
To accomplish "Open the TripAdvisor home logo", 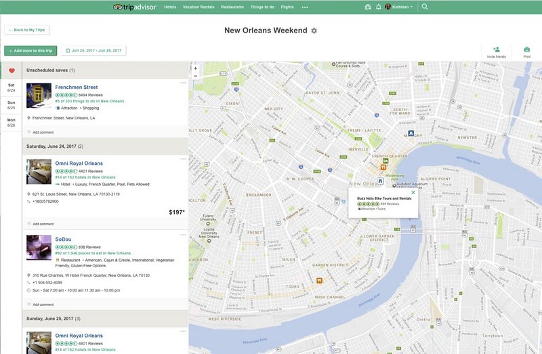I will point(135,7).
